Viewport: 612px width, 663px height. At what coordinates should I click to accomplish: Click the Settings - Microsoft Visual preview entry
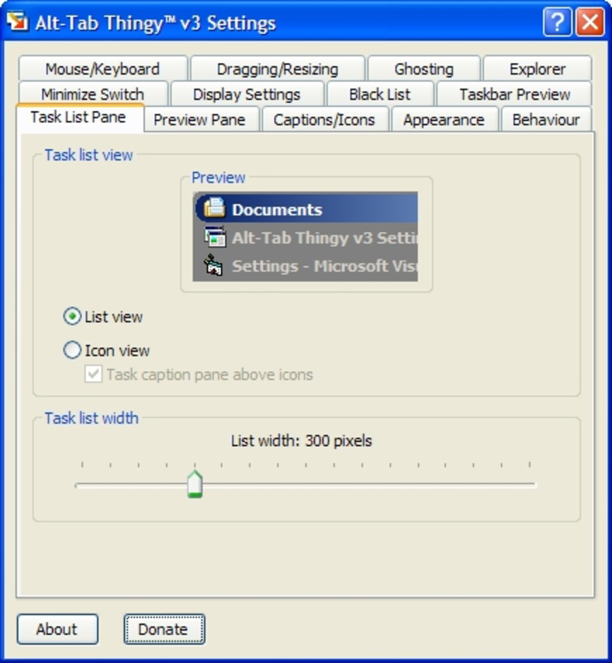[x=305, y=266]
